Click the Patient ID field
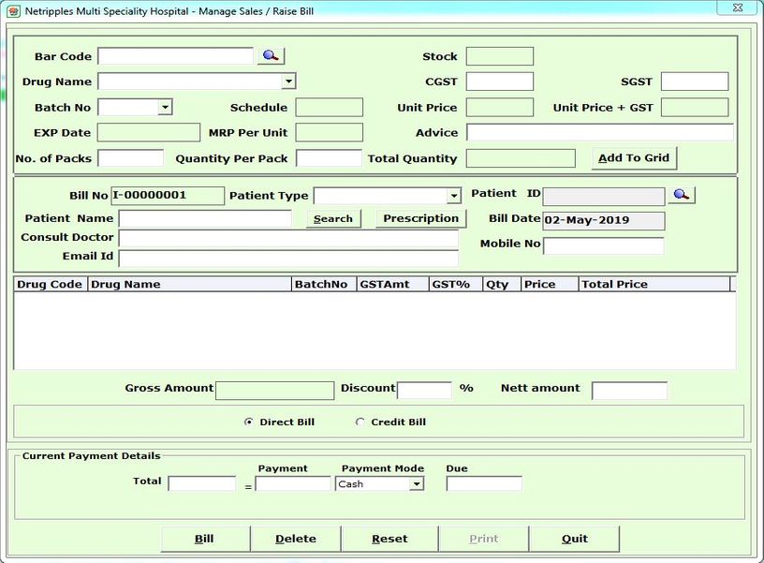Viewport: 764px width, 563px height. pos(603,197)
